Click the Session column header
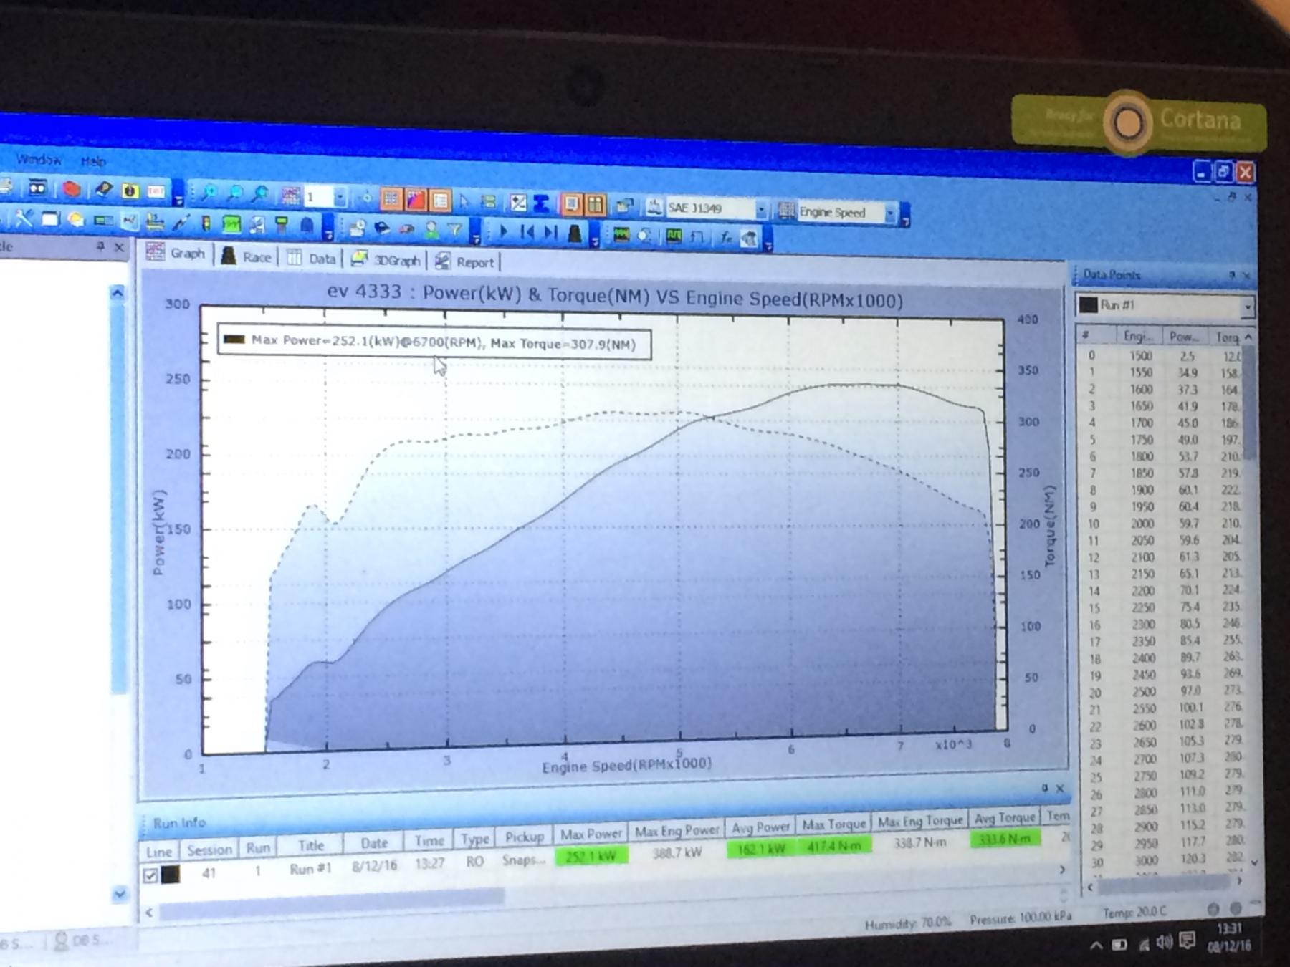This screenshot has width=1290, height=967. tap(209, 850)
